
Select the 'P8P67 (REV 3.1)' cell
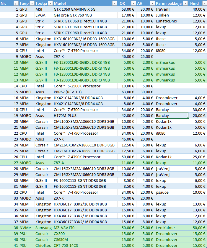coord(85,92)
